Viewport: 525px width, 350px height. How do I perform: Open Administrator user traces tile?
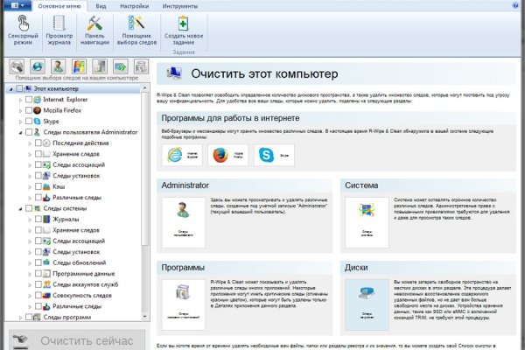tap(184, 222)
